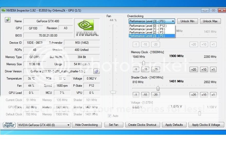Click the NVIDIA logo image

pos(87,28)
